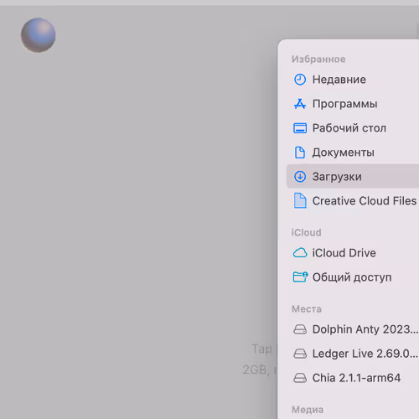Select Программы in the sidebar
This screenshot has width=419, height=419.
click(353, 104)
